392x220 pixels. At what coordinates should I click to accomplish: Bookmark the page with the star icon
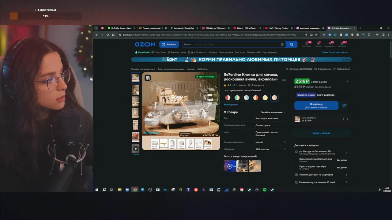click(316, 35)
